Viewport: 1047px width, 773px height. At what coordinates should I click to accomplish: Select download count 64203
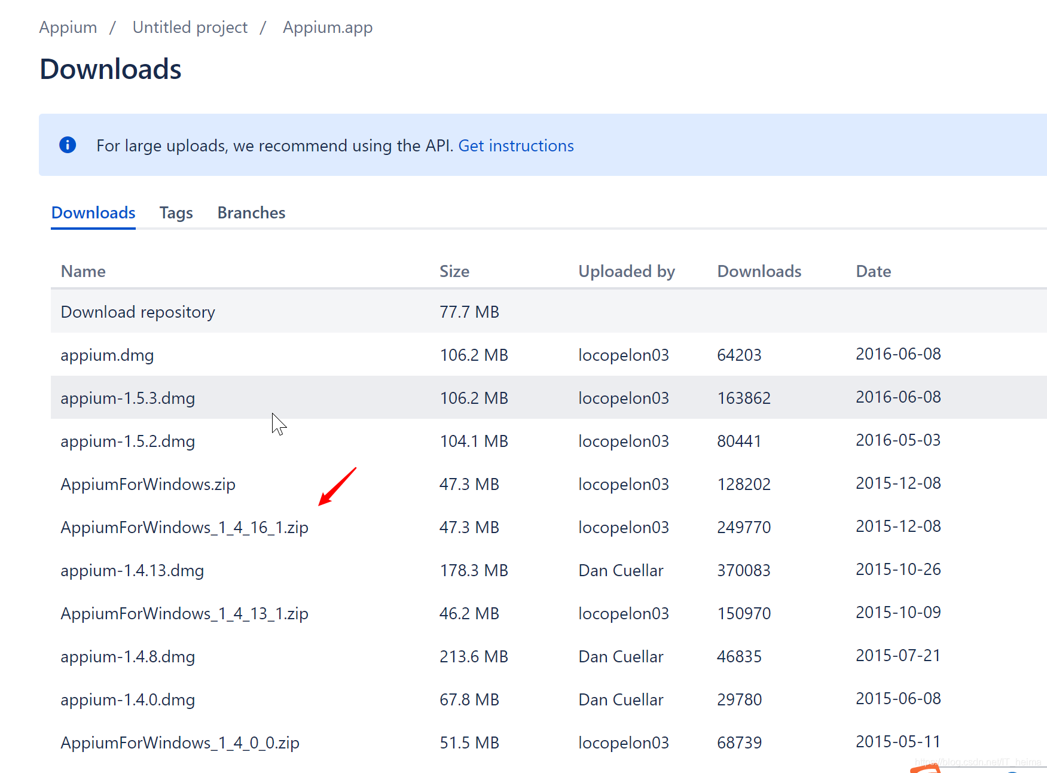[x=739, y=355]
